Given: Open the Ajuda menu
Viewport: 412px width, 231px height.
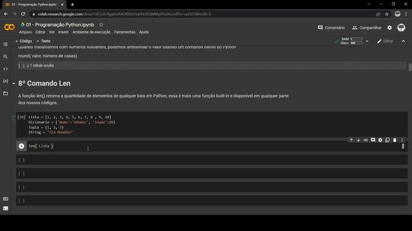Looking at the screenshot, I should pos(144,32).
